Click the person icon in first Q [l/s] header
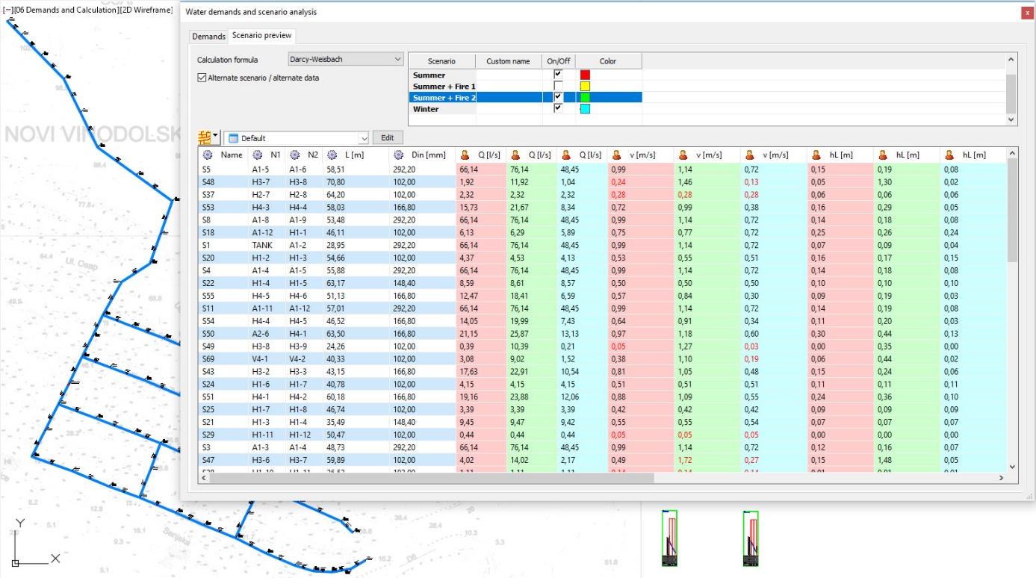1036x578 pixels. pyautogui.click(x=464, y=155)
